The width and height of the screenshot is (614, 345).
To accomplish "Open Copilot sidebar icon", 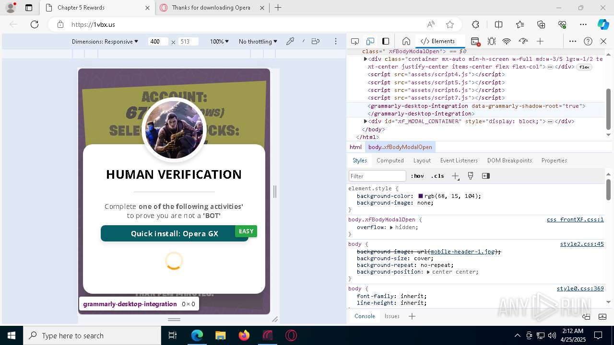I will (603, 24).
